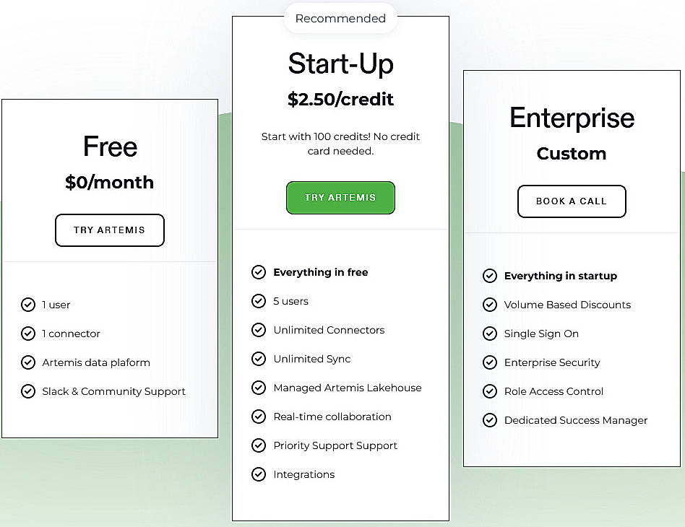This screenshot has width=685, height=527.
Task: Click the checkmark beside Enterprise Security
Action: coord(490,362)
